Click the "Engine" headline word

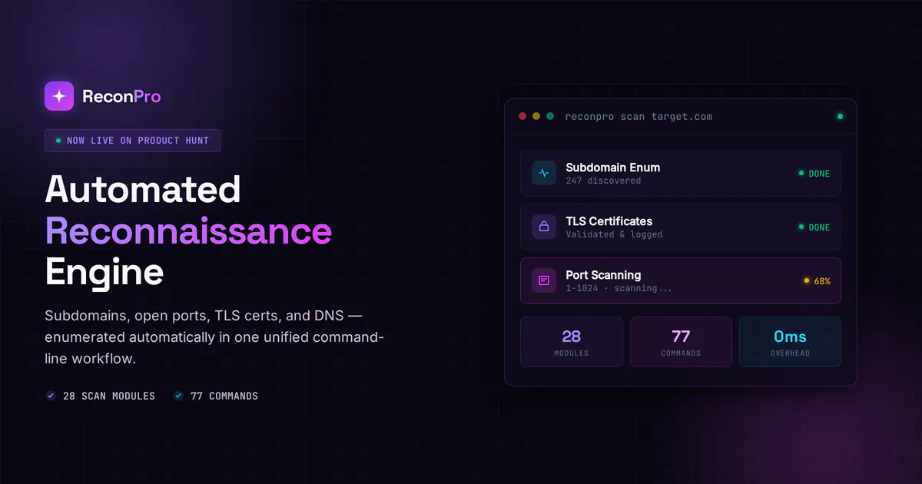(104, 273)
